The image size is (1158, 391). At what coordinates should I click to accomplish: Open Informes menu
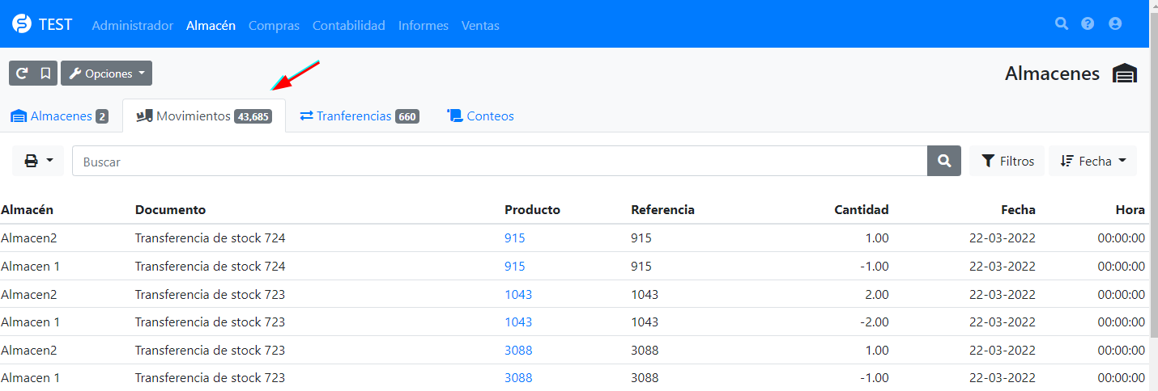424,25
